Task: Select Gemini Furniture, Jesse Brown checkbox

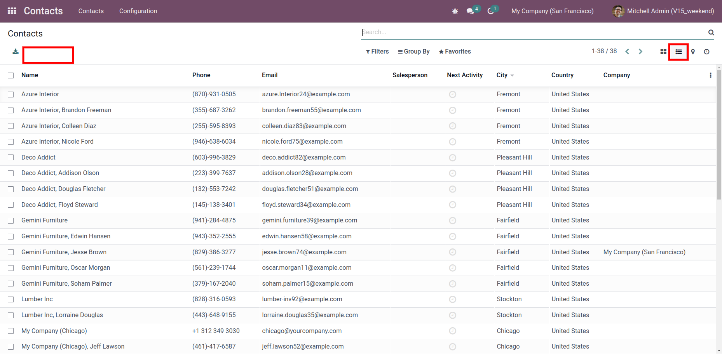Action: tap(10, 252)
